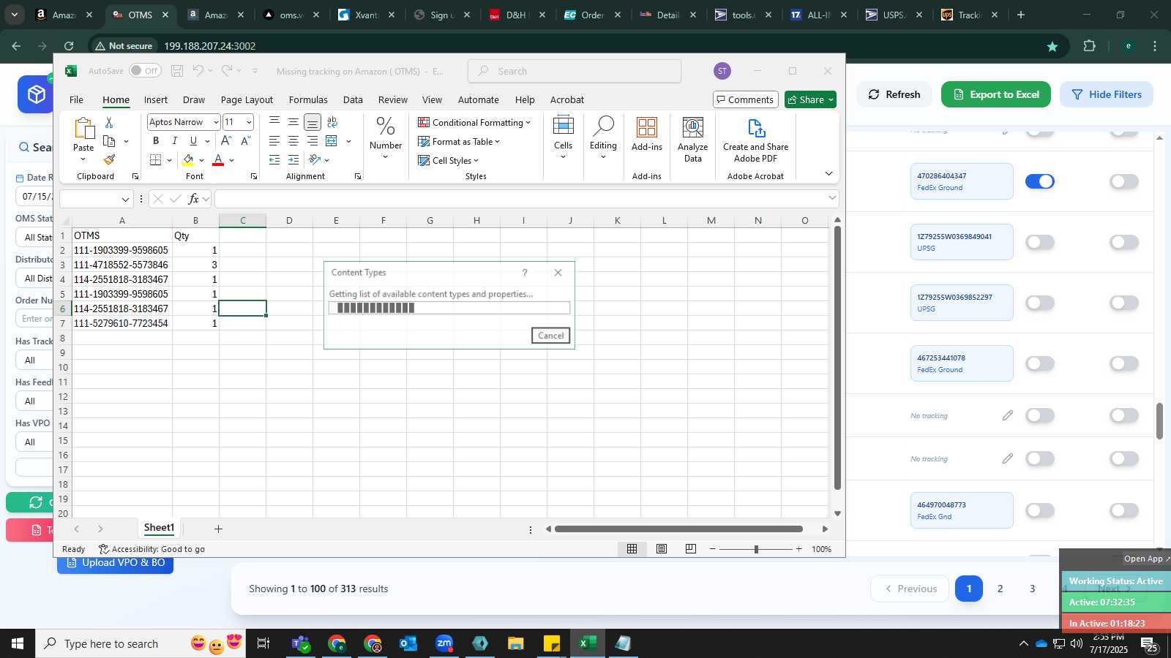This screenshot has height=658, width=1171.
Task: Open font name dropdown Aptos Narrow
Action: click(216, 122)
